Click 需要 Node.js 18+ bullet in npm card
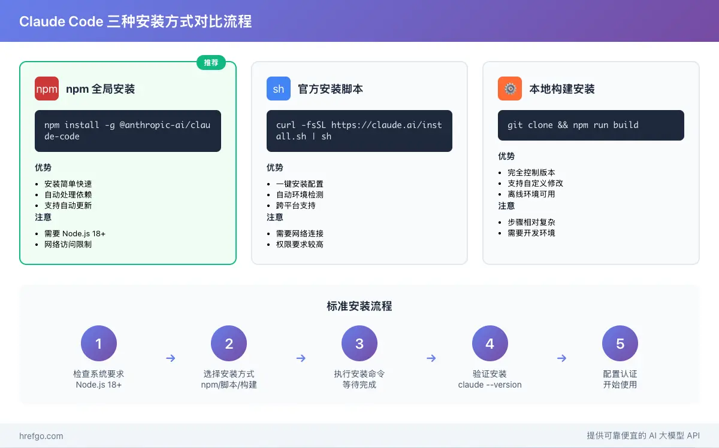The height and width of the screenshot is (448, 719). point(75,234)
